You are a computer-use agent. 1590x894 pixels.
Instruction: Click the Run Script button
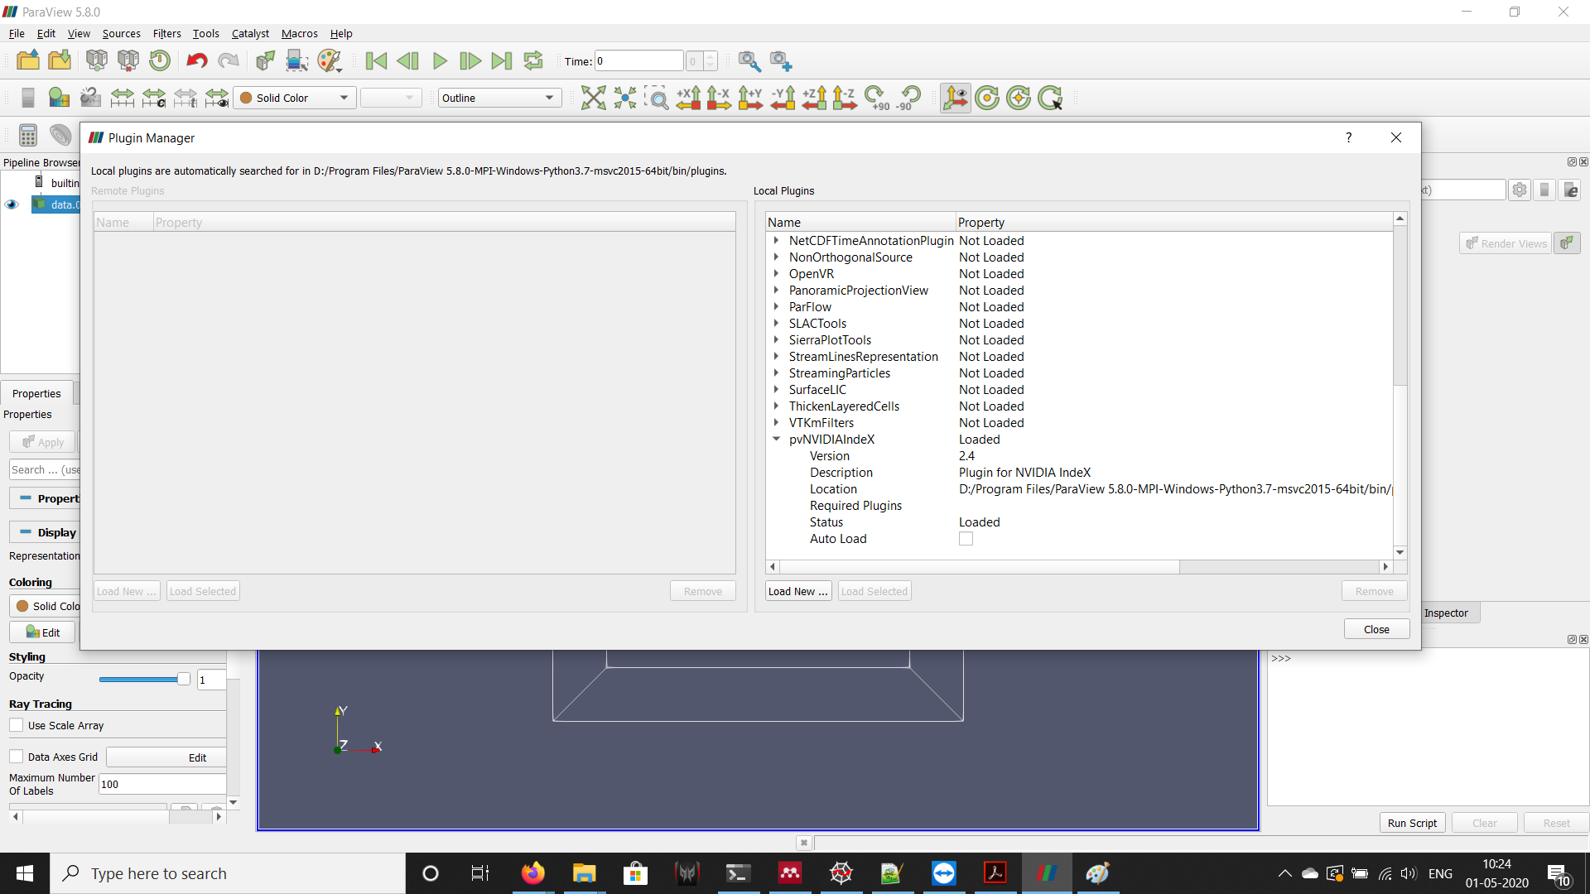click(1412, 823)
